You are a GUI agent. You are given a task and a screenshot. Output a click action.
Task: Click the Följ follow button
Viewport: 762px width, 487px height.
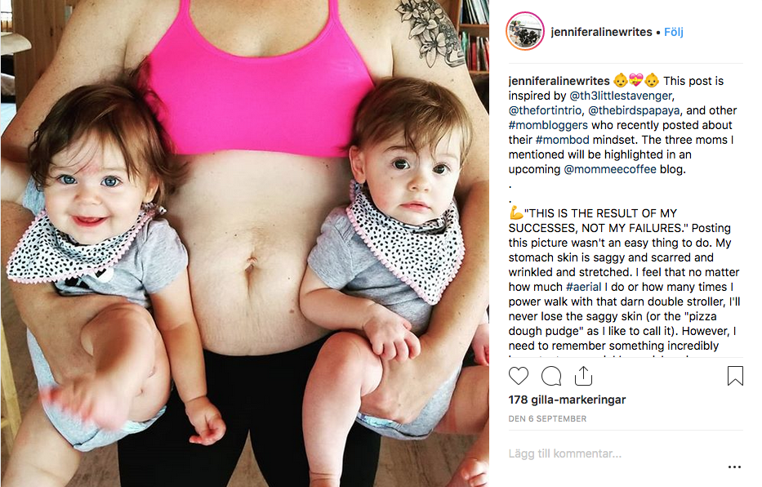click(674, 32)
